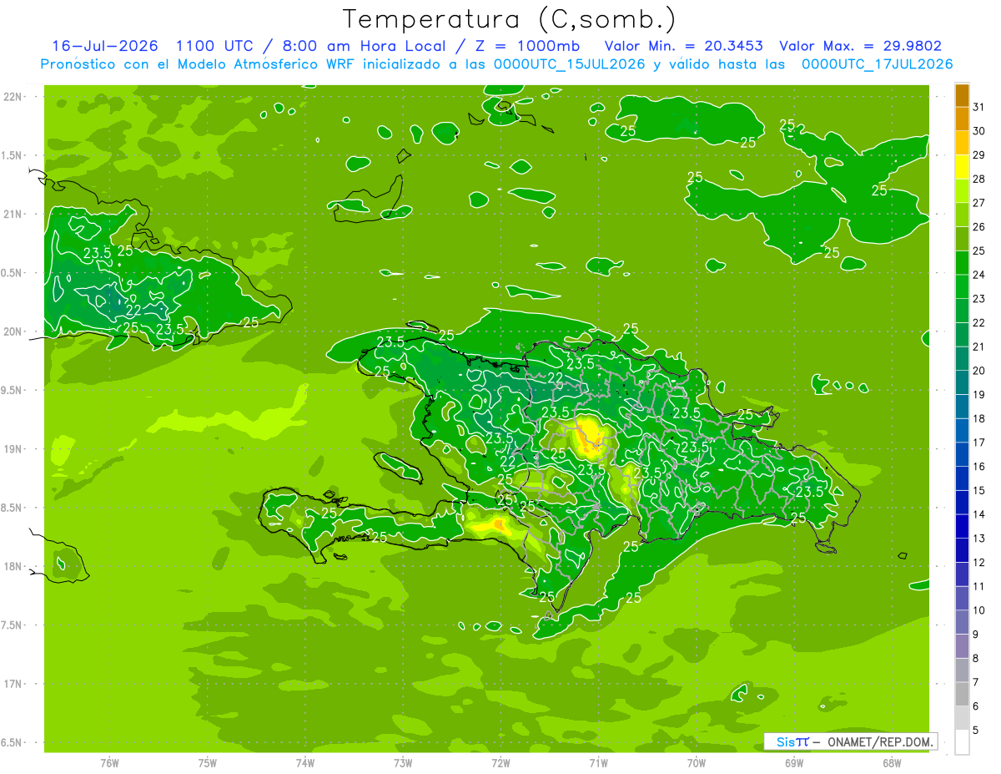Click the "74W" longitude axis label
The height and width of the screenshot is (774, 1001).
point(305,762)
